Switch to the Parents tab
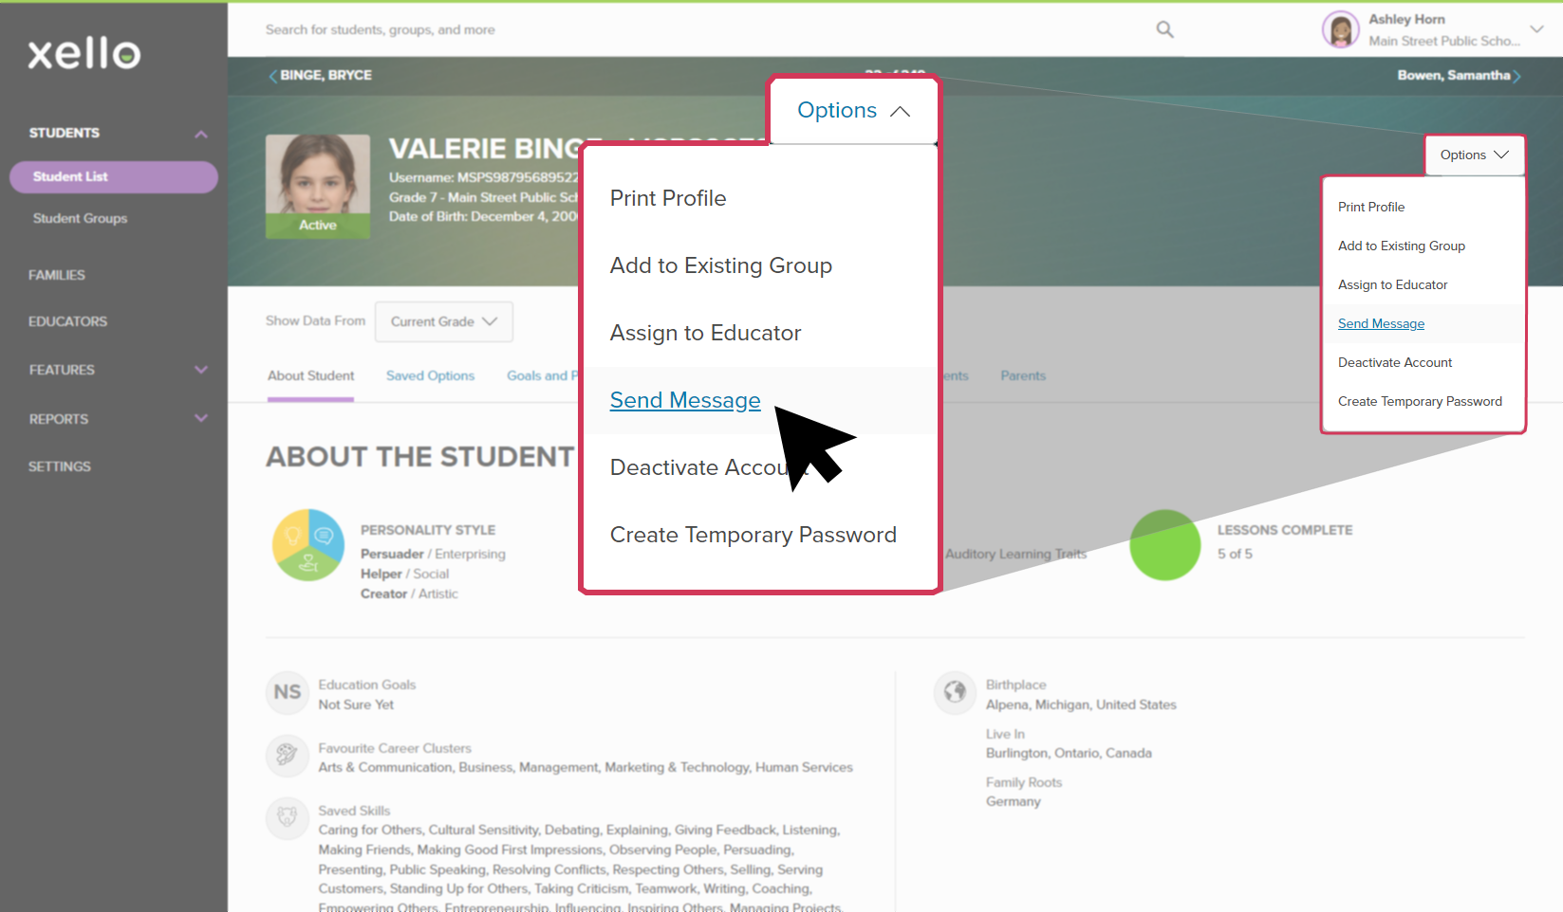 [1023, 376]
